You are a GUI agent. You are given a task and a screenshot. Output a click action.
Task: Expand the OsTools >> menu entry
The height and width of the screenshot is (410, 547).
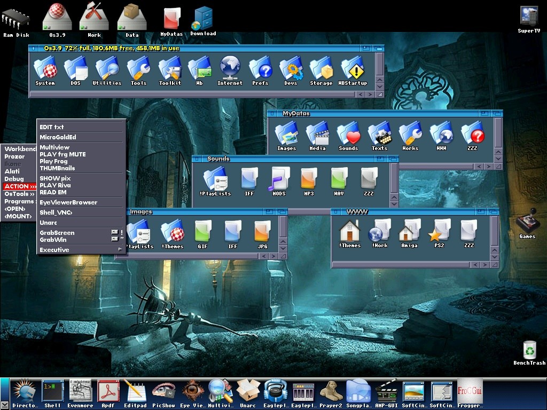20,194
